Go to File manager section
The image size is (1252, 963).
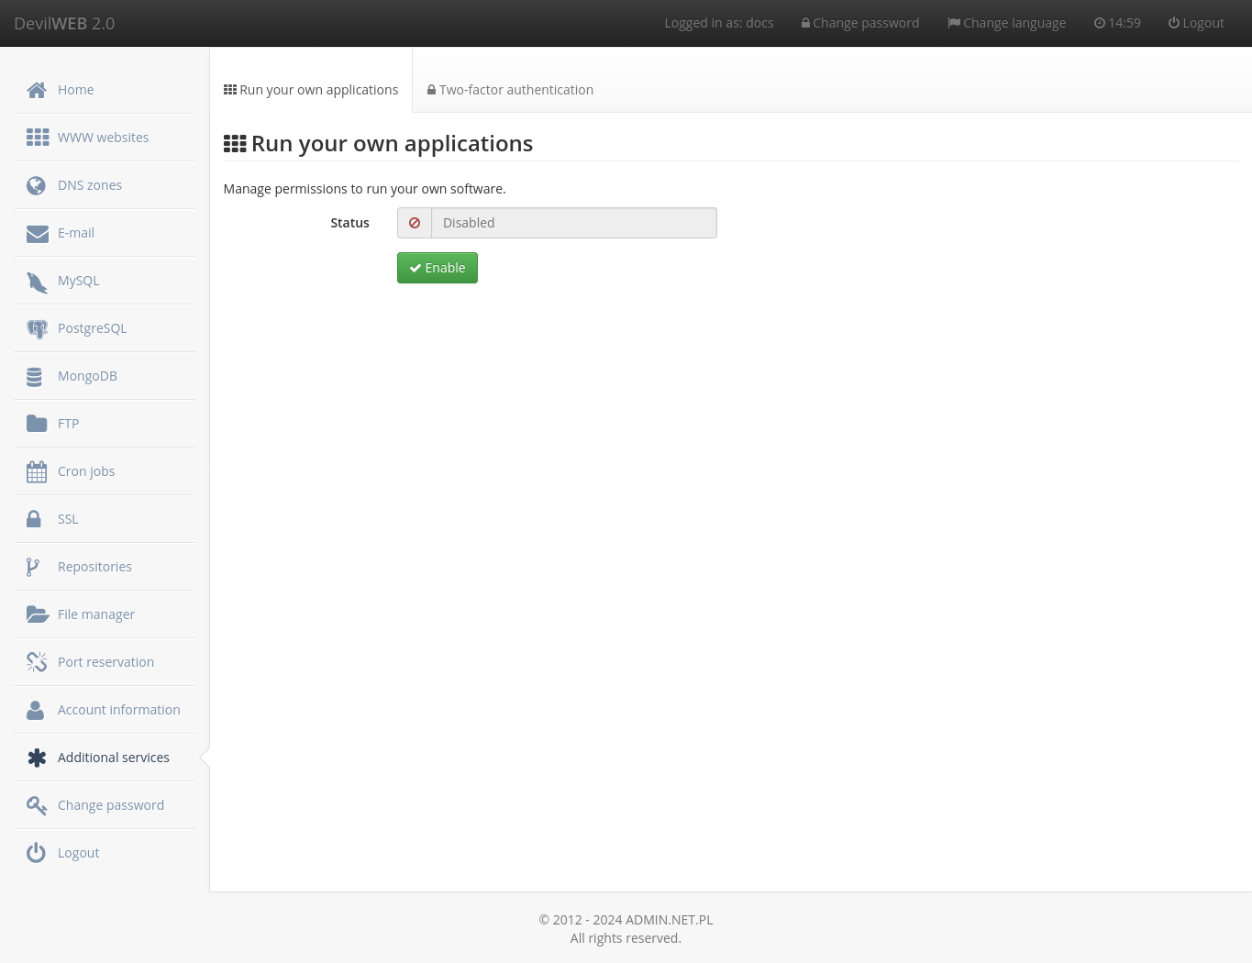click(x=95, y=614)
